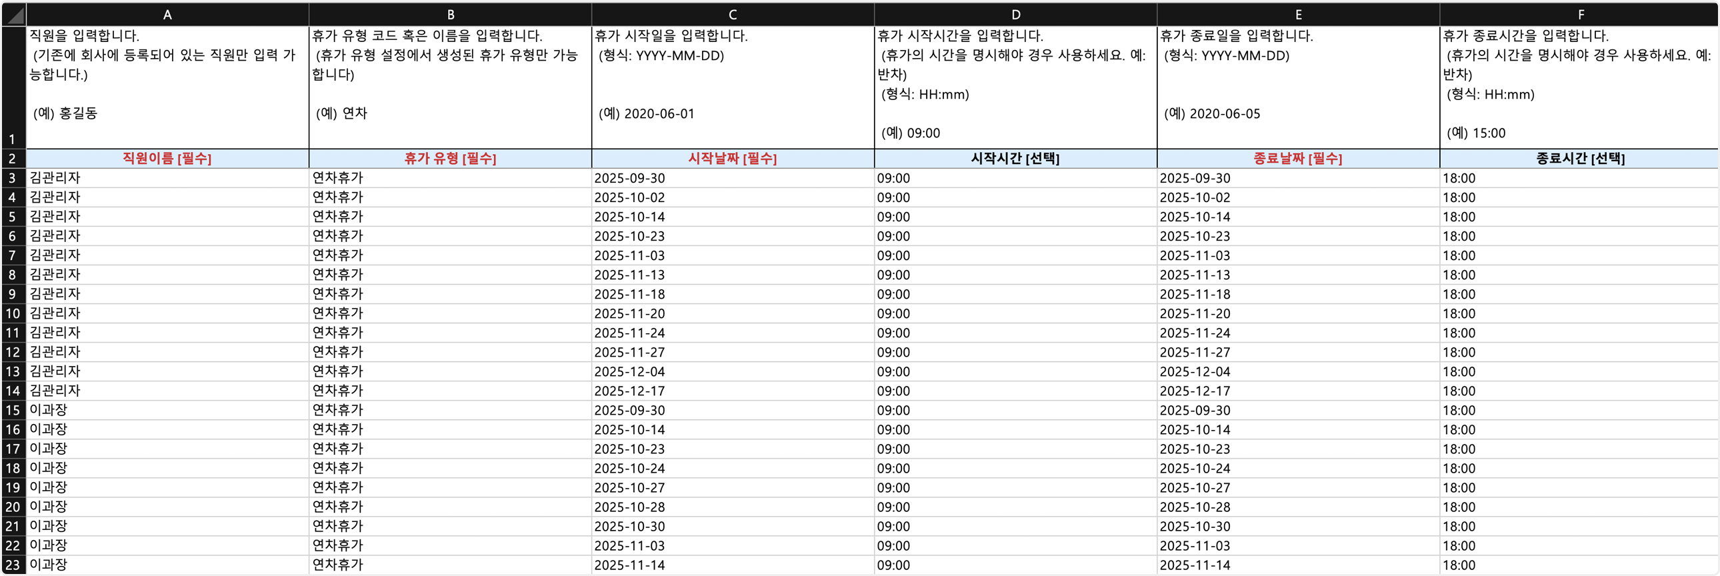1720x576 pixels.
Task: Select start date cell 2025-12-17 in column C
Action: pos(733,391)
